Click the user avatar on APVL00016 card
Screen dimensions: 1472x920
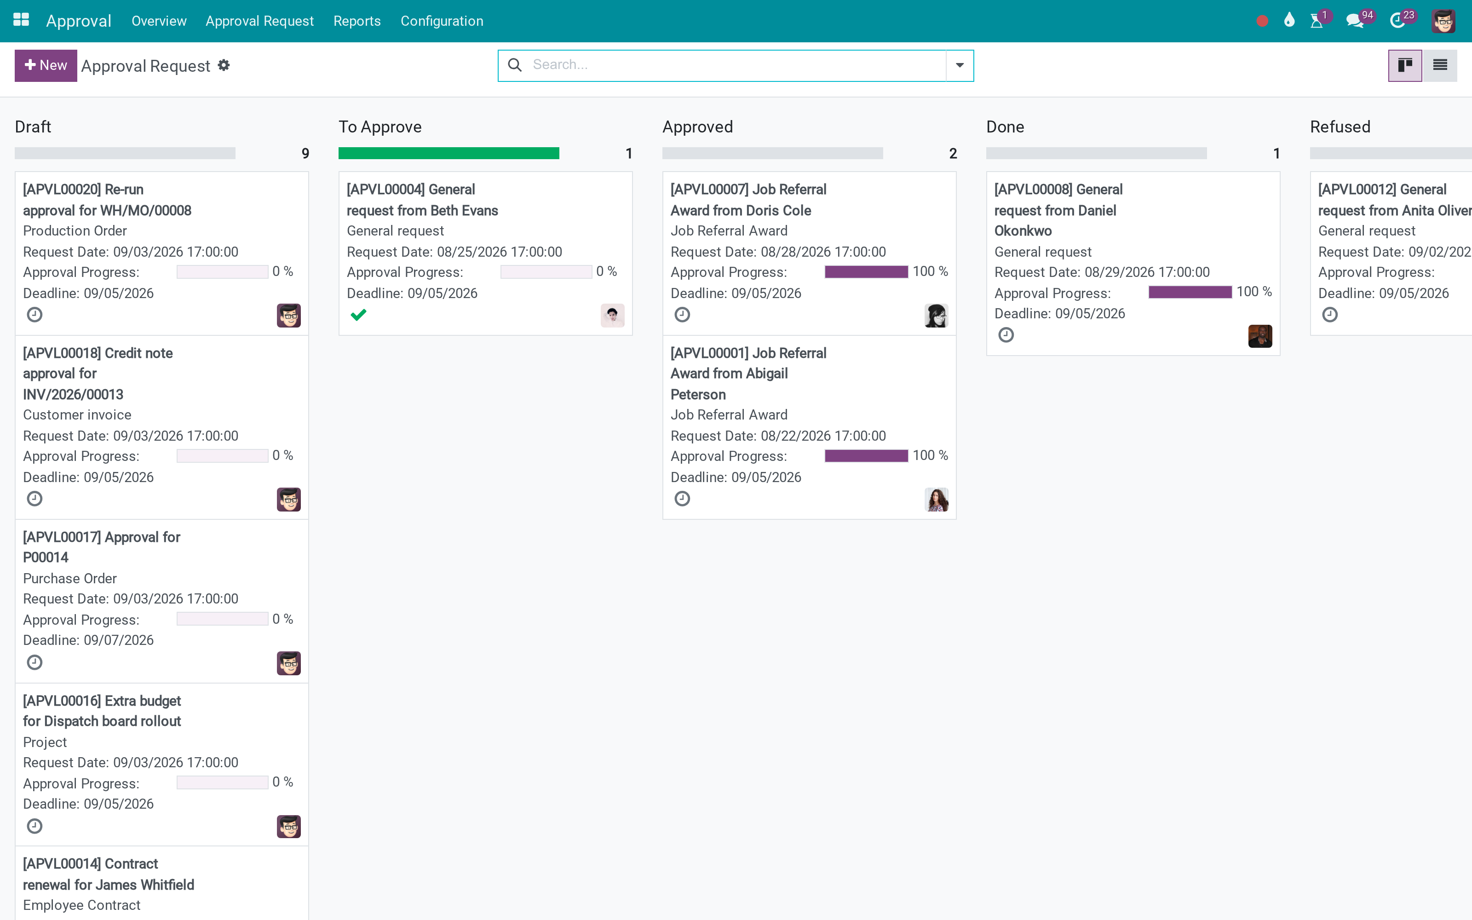pos(289,827)
